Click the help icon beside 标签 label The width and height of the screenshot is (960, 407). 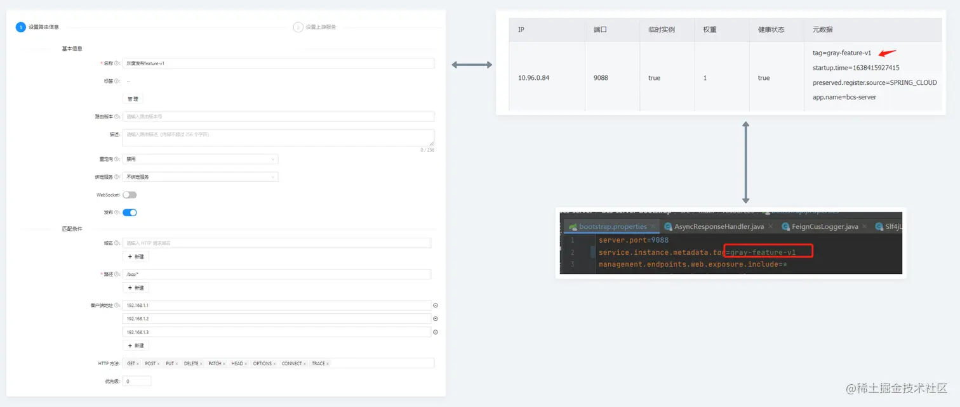coord(116,81)
